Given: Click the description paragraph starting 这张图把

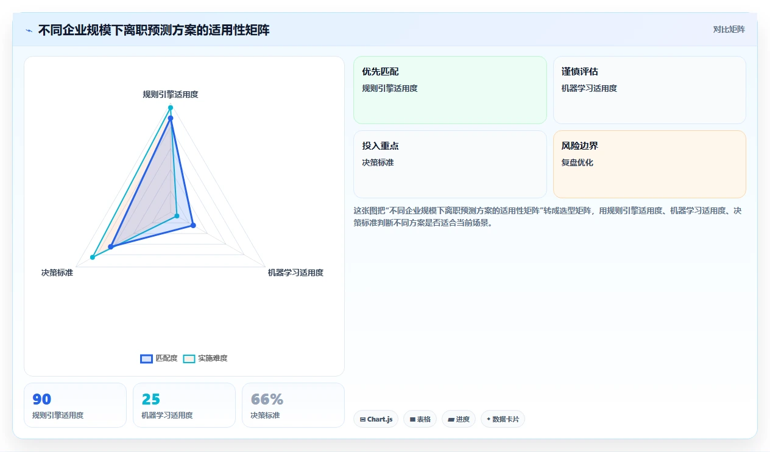Looking at the screenshot, I should 547,217.
